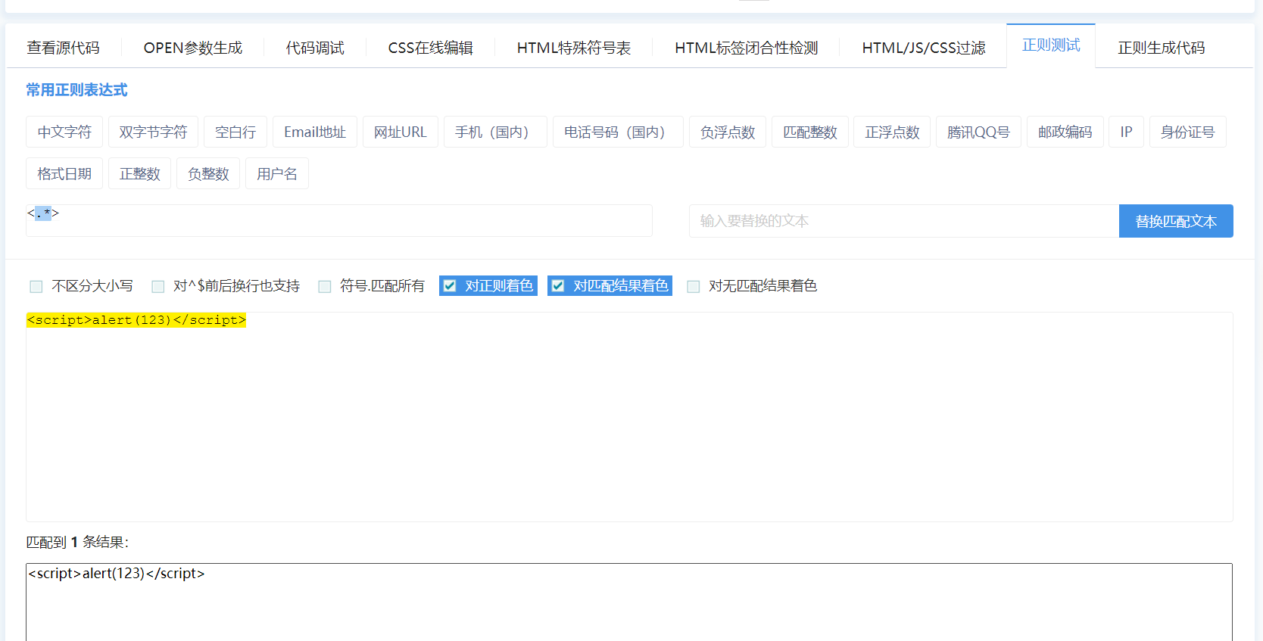The width and height of the screenshot is (1263, 641).
Task: Open HTML特殊符号表 tab
Action: [x=574, y=48]
